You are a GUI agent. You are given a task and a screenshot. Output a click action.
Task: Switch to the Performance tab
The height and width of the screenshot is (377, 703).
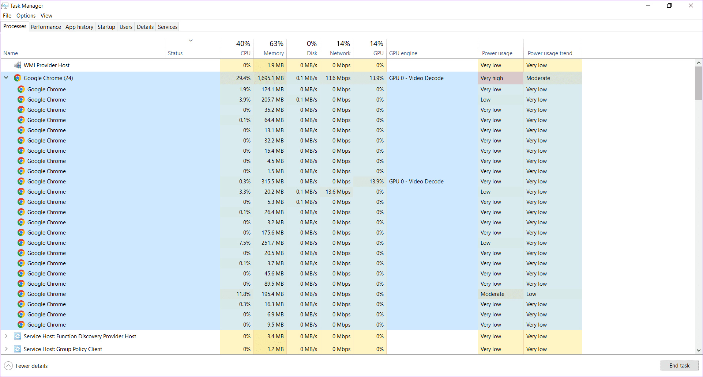tap(46, 27)
